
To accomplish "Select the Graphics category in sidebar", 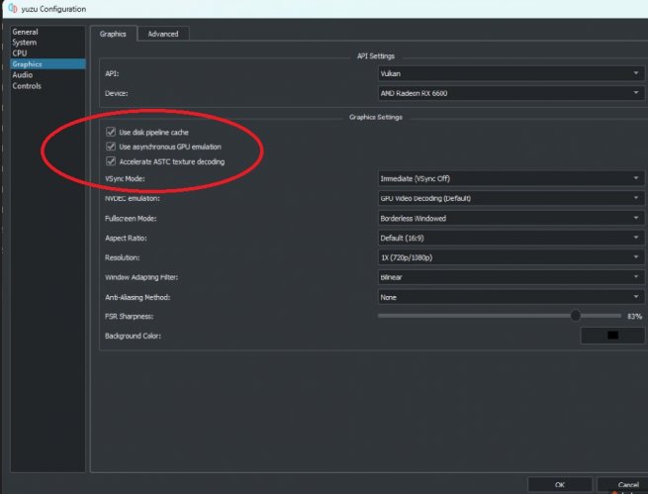I will [47, 64].
